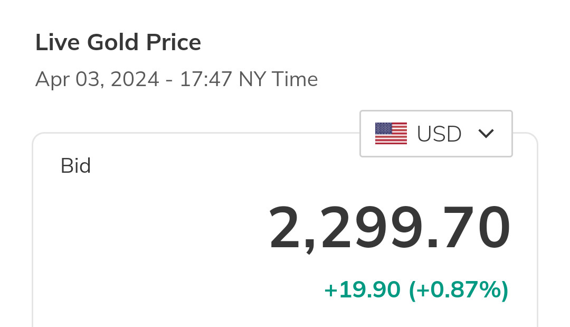
Task: Click the "(+0.87%)" percentage change
Action: tap(459, 289)
